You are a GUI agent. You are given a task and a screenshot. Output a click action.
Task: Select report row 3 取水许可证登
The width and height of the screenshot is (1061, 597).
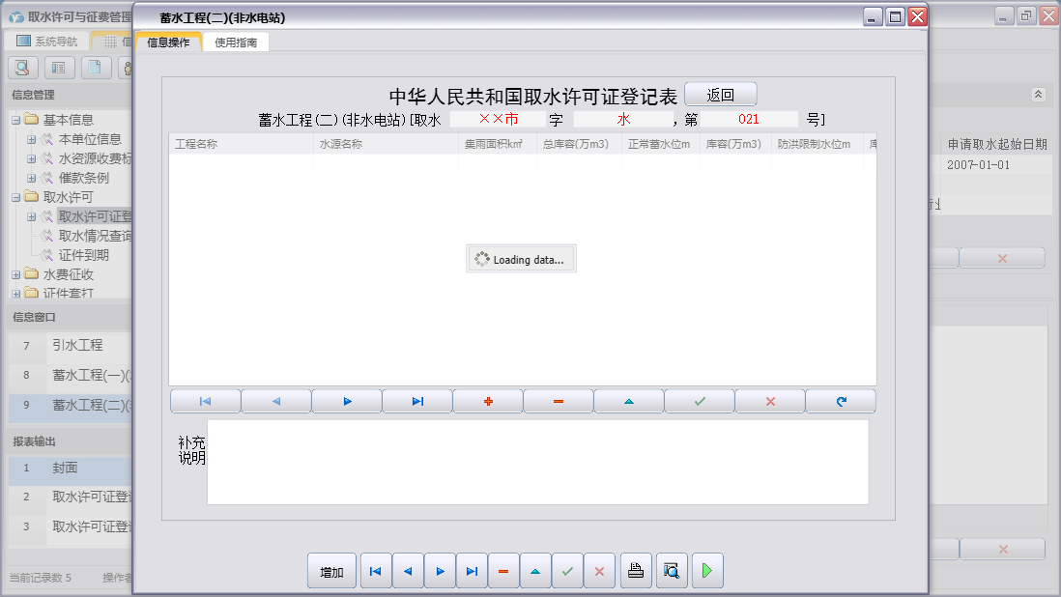(x=71, y=526)
